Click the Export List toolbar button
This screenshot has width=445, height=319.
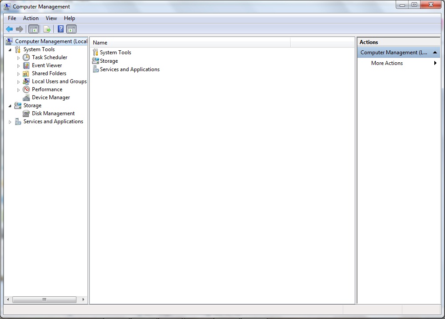(x=47, y=28)
